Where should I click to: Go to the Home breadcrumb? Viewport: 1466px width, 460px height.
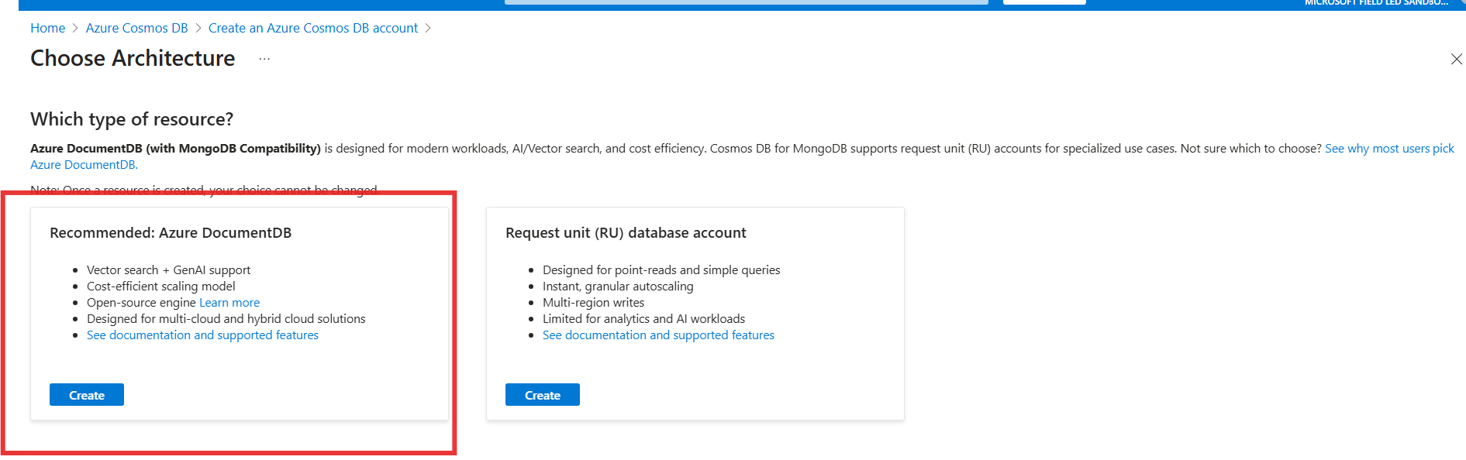(47, 28)
